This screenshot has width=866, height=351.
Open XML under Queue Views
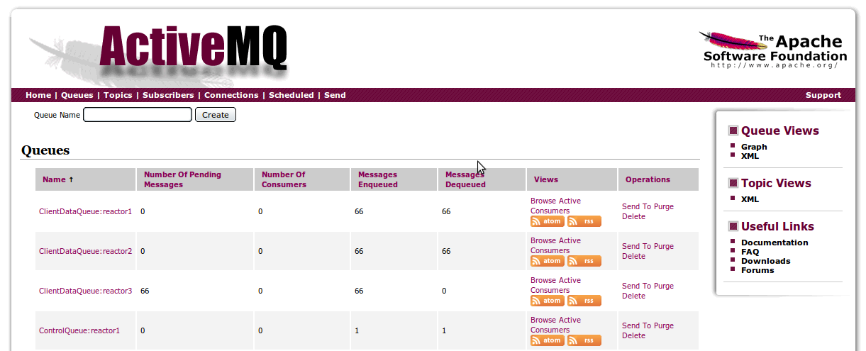[x=750, y=156]
